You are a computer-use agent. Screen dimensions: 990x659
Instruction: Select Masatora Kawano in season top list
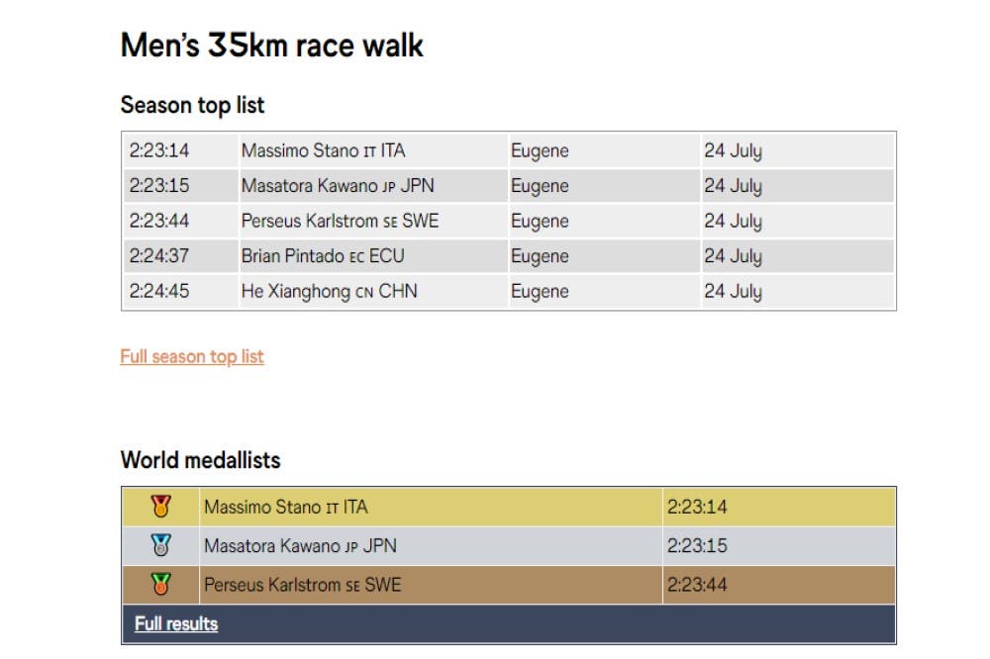(338, 186)
